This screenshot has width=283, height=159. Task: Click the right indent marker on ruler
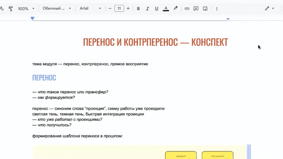point(228,19)
